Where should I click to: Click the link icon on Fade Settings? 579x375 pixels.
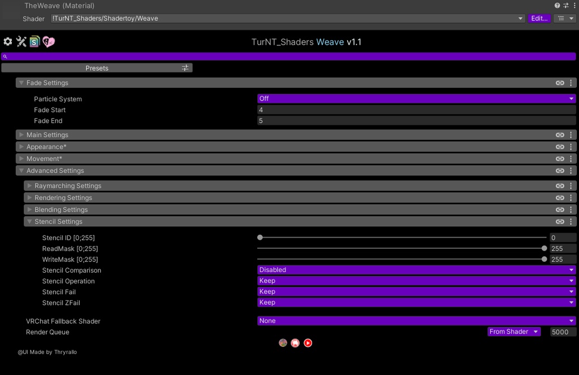click(560, 83)
